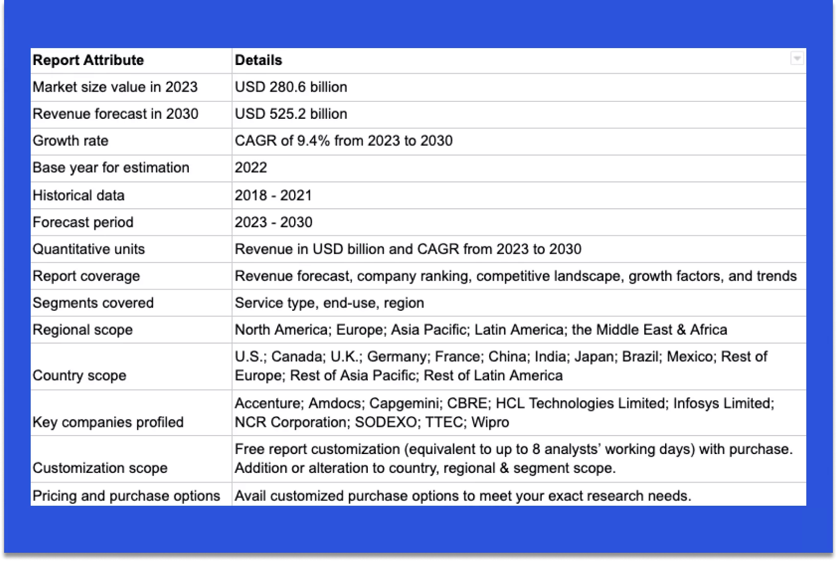The height and width of the screenshot is (561, 837).
Task: Select the 'Report coverage' cell
Action: (131, 276)
